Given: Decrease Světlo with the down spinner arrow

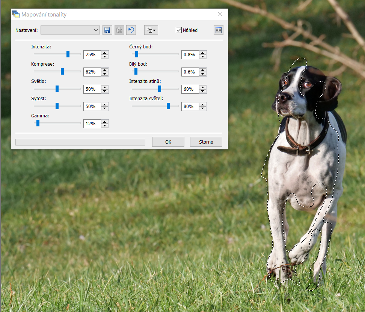Looking at the screenshot, I should pyautogui.click(x=105, y=91).
